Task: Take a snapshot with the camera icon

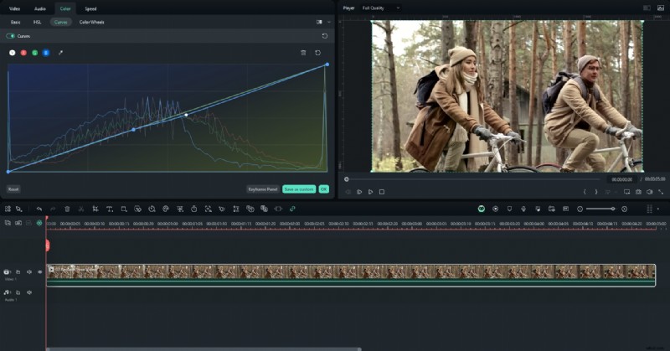Action: pyautogui.click(x=638, y=192)
